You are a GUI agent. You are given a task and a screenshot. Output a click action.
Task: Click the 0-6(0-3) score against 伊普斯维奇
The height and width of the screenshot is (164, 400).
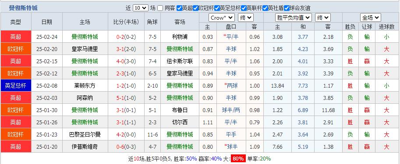126,147
